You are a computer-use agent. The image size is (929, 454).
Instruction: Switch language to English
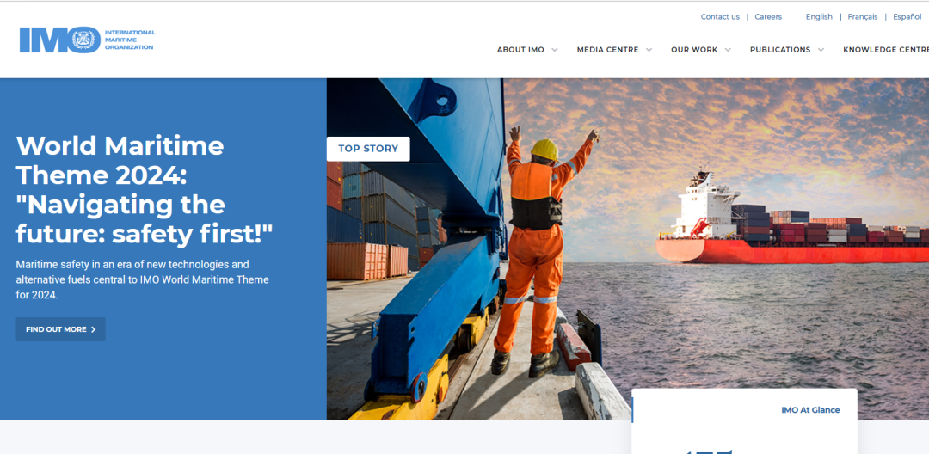click(x=819, y=16)
